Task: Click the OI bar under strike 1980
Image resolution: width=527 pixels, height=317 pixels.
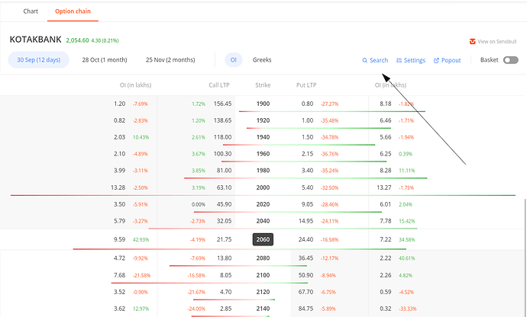Action: coord(306,178)
